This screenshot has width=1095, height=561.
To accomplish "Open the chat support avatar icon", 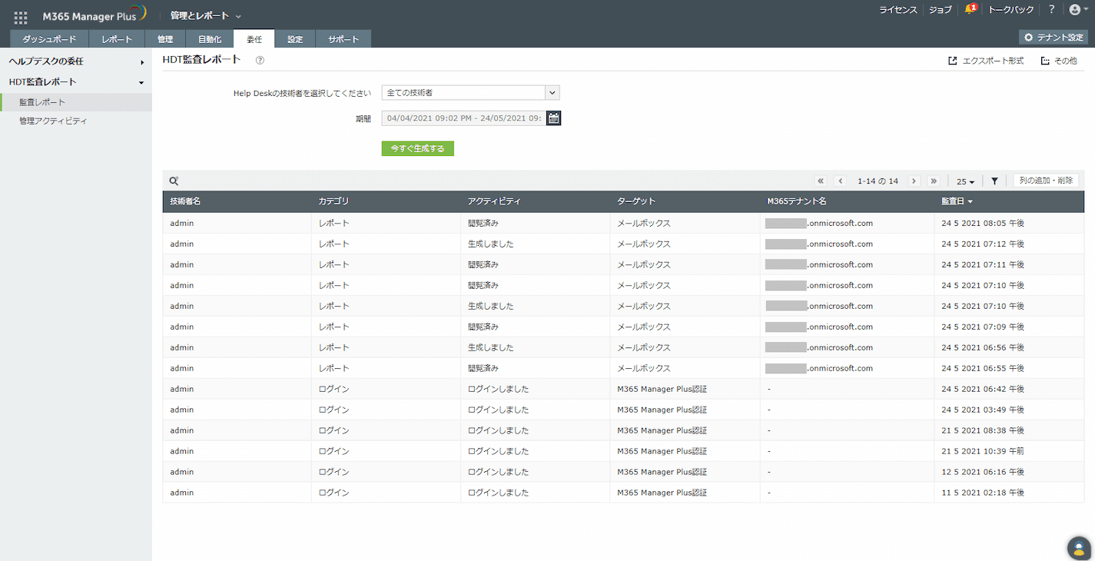I will point(1079,548).
